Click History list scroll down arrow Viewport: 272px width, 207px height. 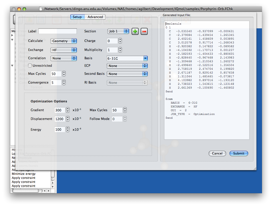(52, 187)
